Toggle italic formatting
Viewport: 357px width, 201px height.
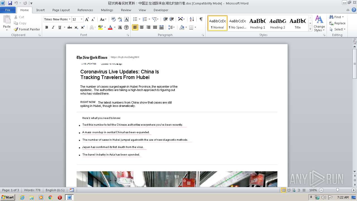[53, 27]
